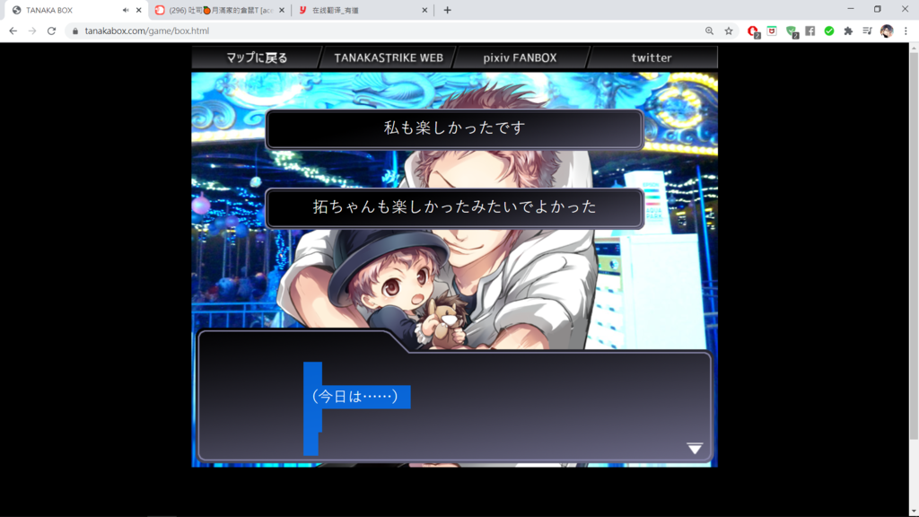This screenshot has width=919, height=517.
Task: Minimize the Chrome window
Action: pos(851,9)
